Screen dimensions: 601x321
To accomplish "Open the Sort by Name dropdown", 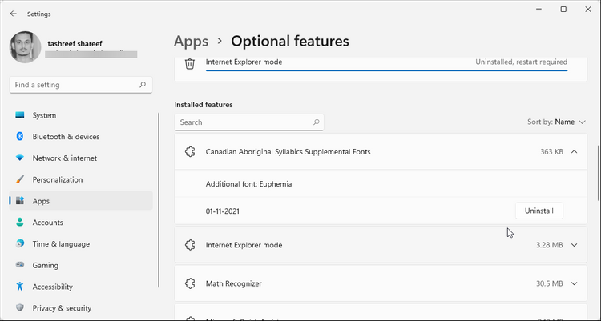I will 556,122.
